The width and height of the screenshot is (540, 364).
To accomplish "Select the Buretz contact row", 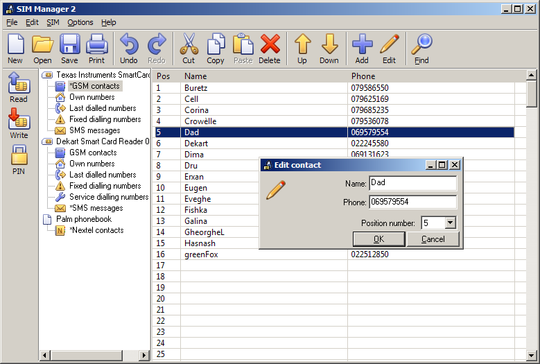I will (334, 88).
